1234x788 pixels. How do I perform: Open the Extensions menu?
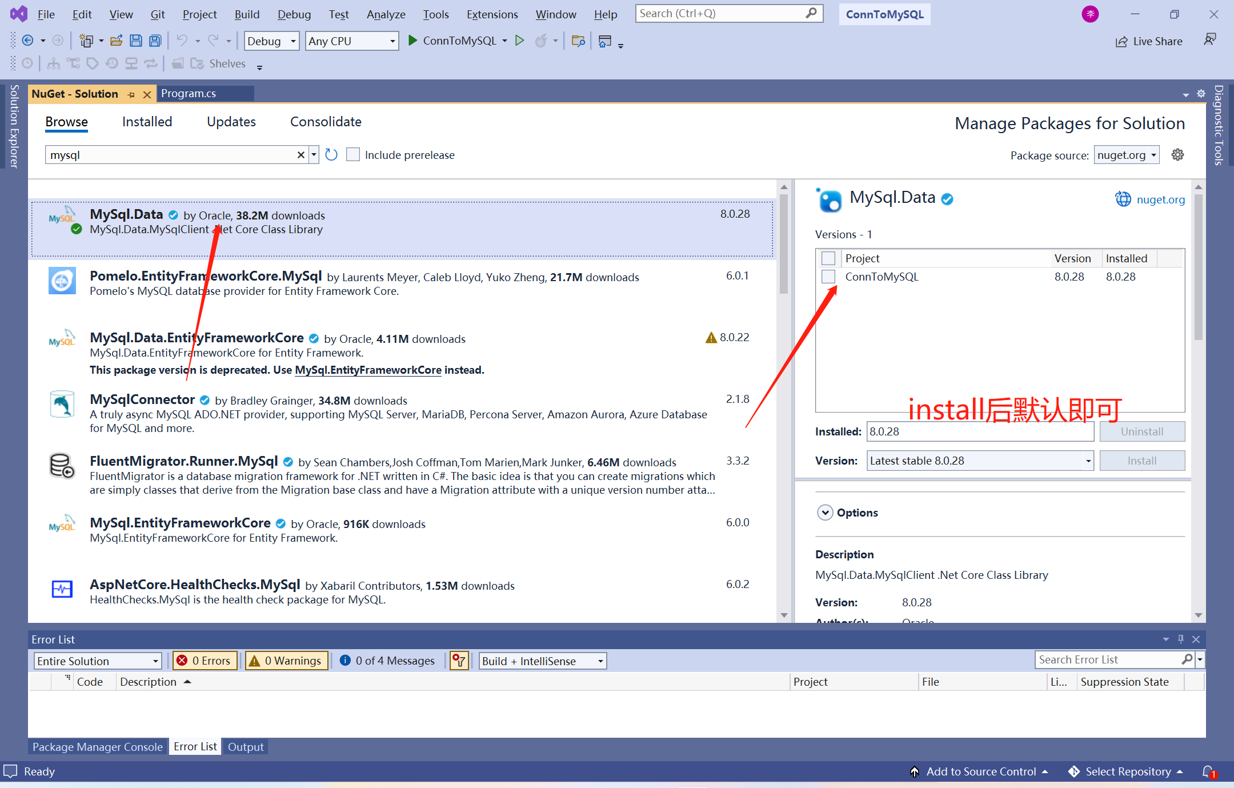492,14
